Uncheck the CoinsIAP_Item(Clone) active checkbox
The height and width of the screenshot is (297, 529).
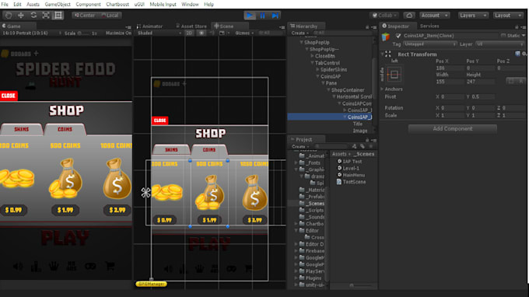point(398,36)
